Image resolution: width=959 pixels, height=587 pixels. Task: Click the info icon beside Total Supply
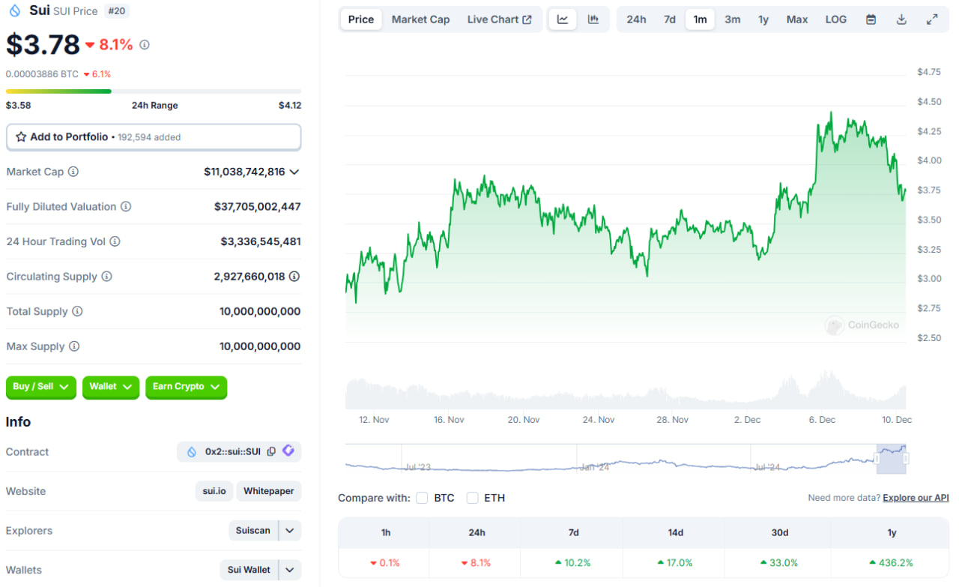pyautogui.click(x=77, y=311)
